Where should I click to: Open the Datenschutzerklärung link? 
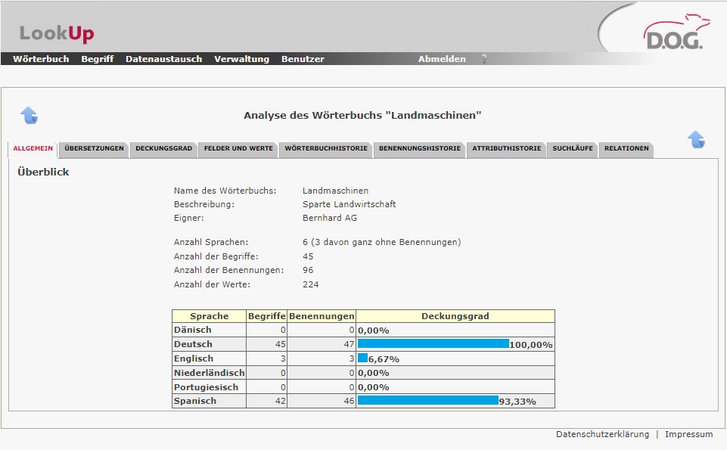(x=602, y=434)
